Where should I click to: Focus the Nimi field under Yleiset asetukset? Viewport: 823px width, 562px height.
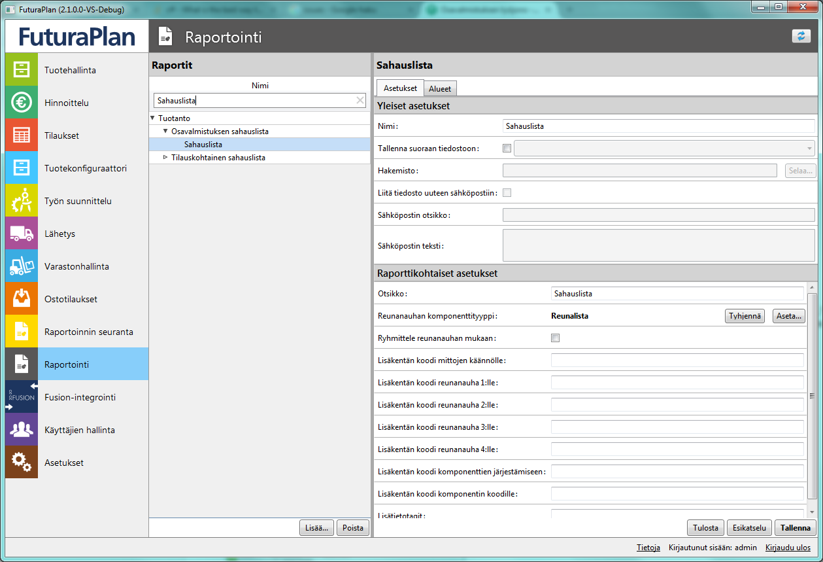coord(659,126)
